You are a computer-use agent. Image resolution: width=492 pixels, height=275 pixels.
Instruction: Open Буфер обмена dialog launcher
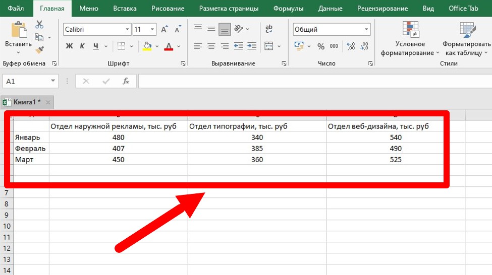(x=54, y=63)
